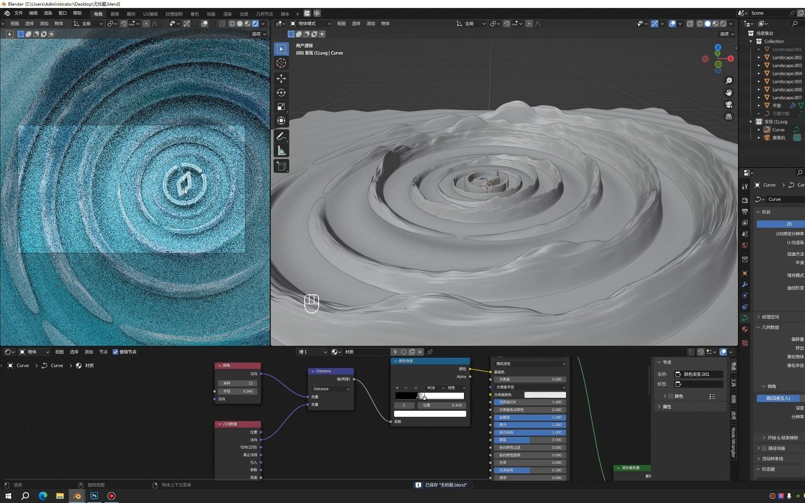The width and height of the screenshot is (805, 503).
Task: Toggle gizmo display in right viewport
Action: tap(655, 24)
